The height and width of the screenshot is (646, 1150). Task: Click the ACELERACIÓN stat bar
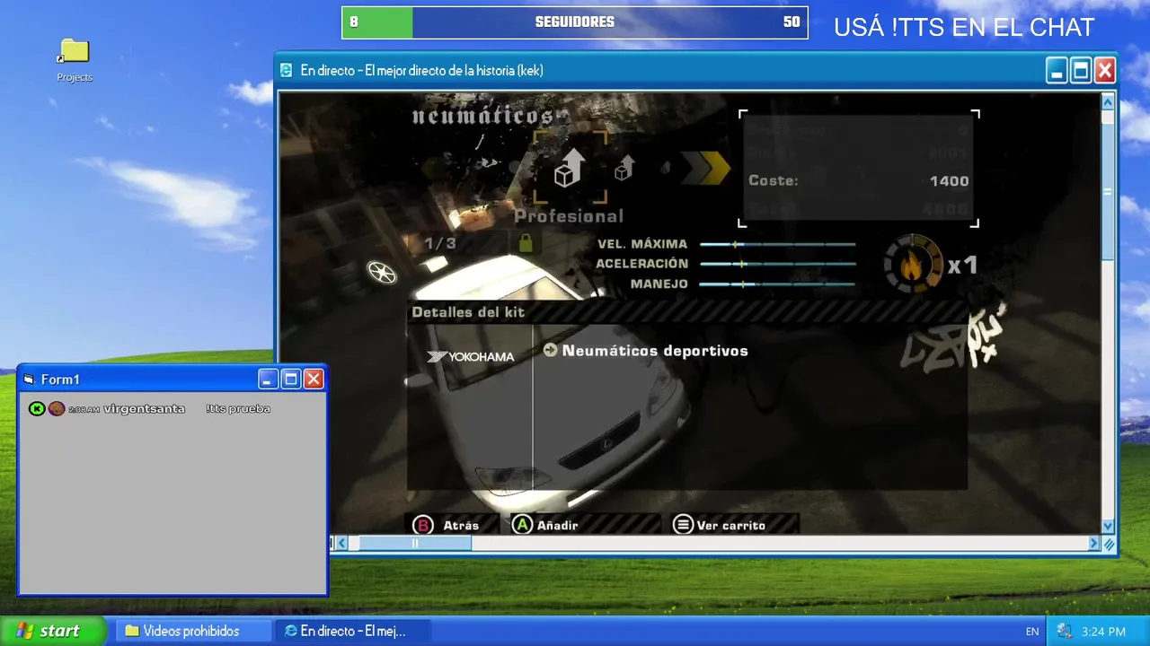pos(777,264)
